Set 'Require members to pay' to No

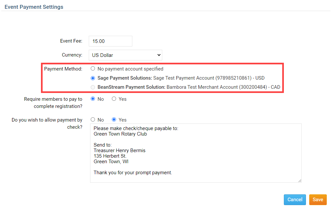tap(93, 99)
